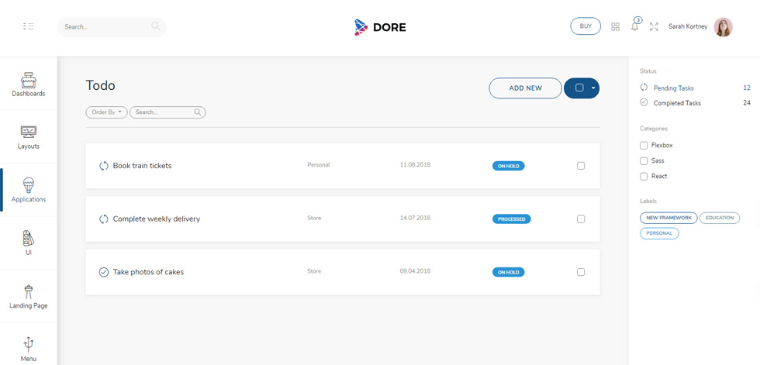This screenshot has width=760, height=365.
Task: Click the Pending Tasks refresh icon
Action: click(644, 88)
